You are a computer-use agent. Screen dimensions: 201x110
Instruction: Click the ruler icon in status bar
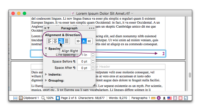153,98
